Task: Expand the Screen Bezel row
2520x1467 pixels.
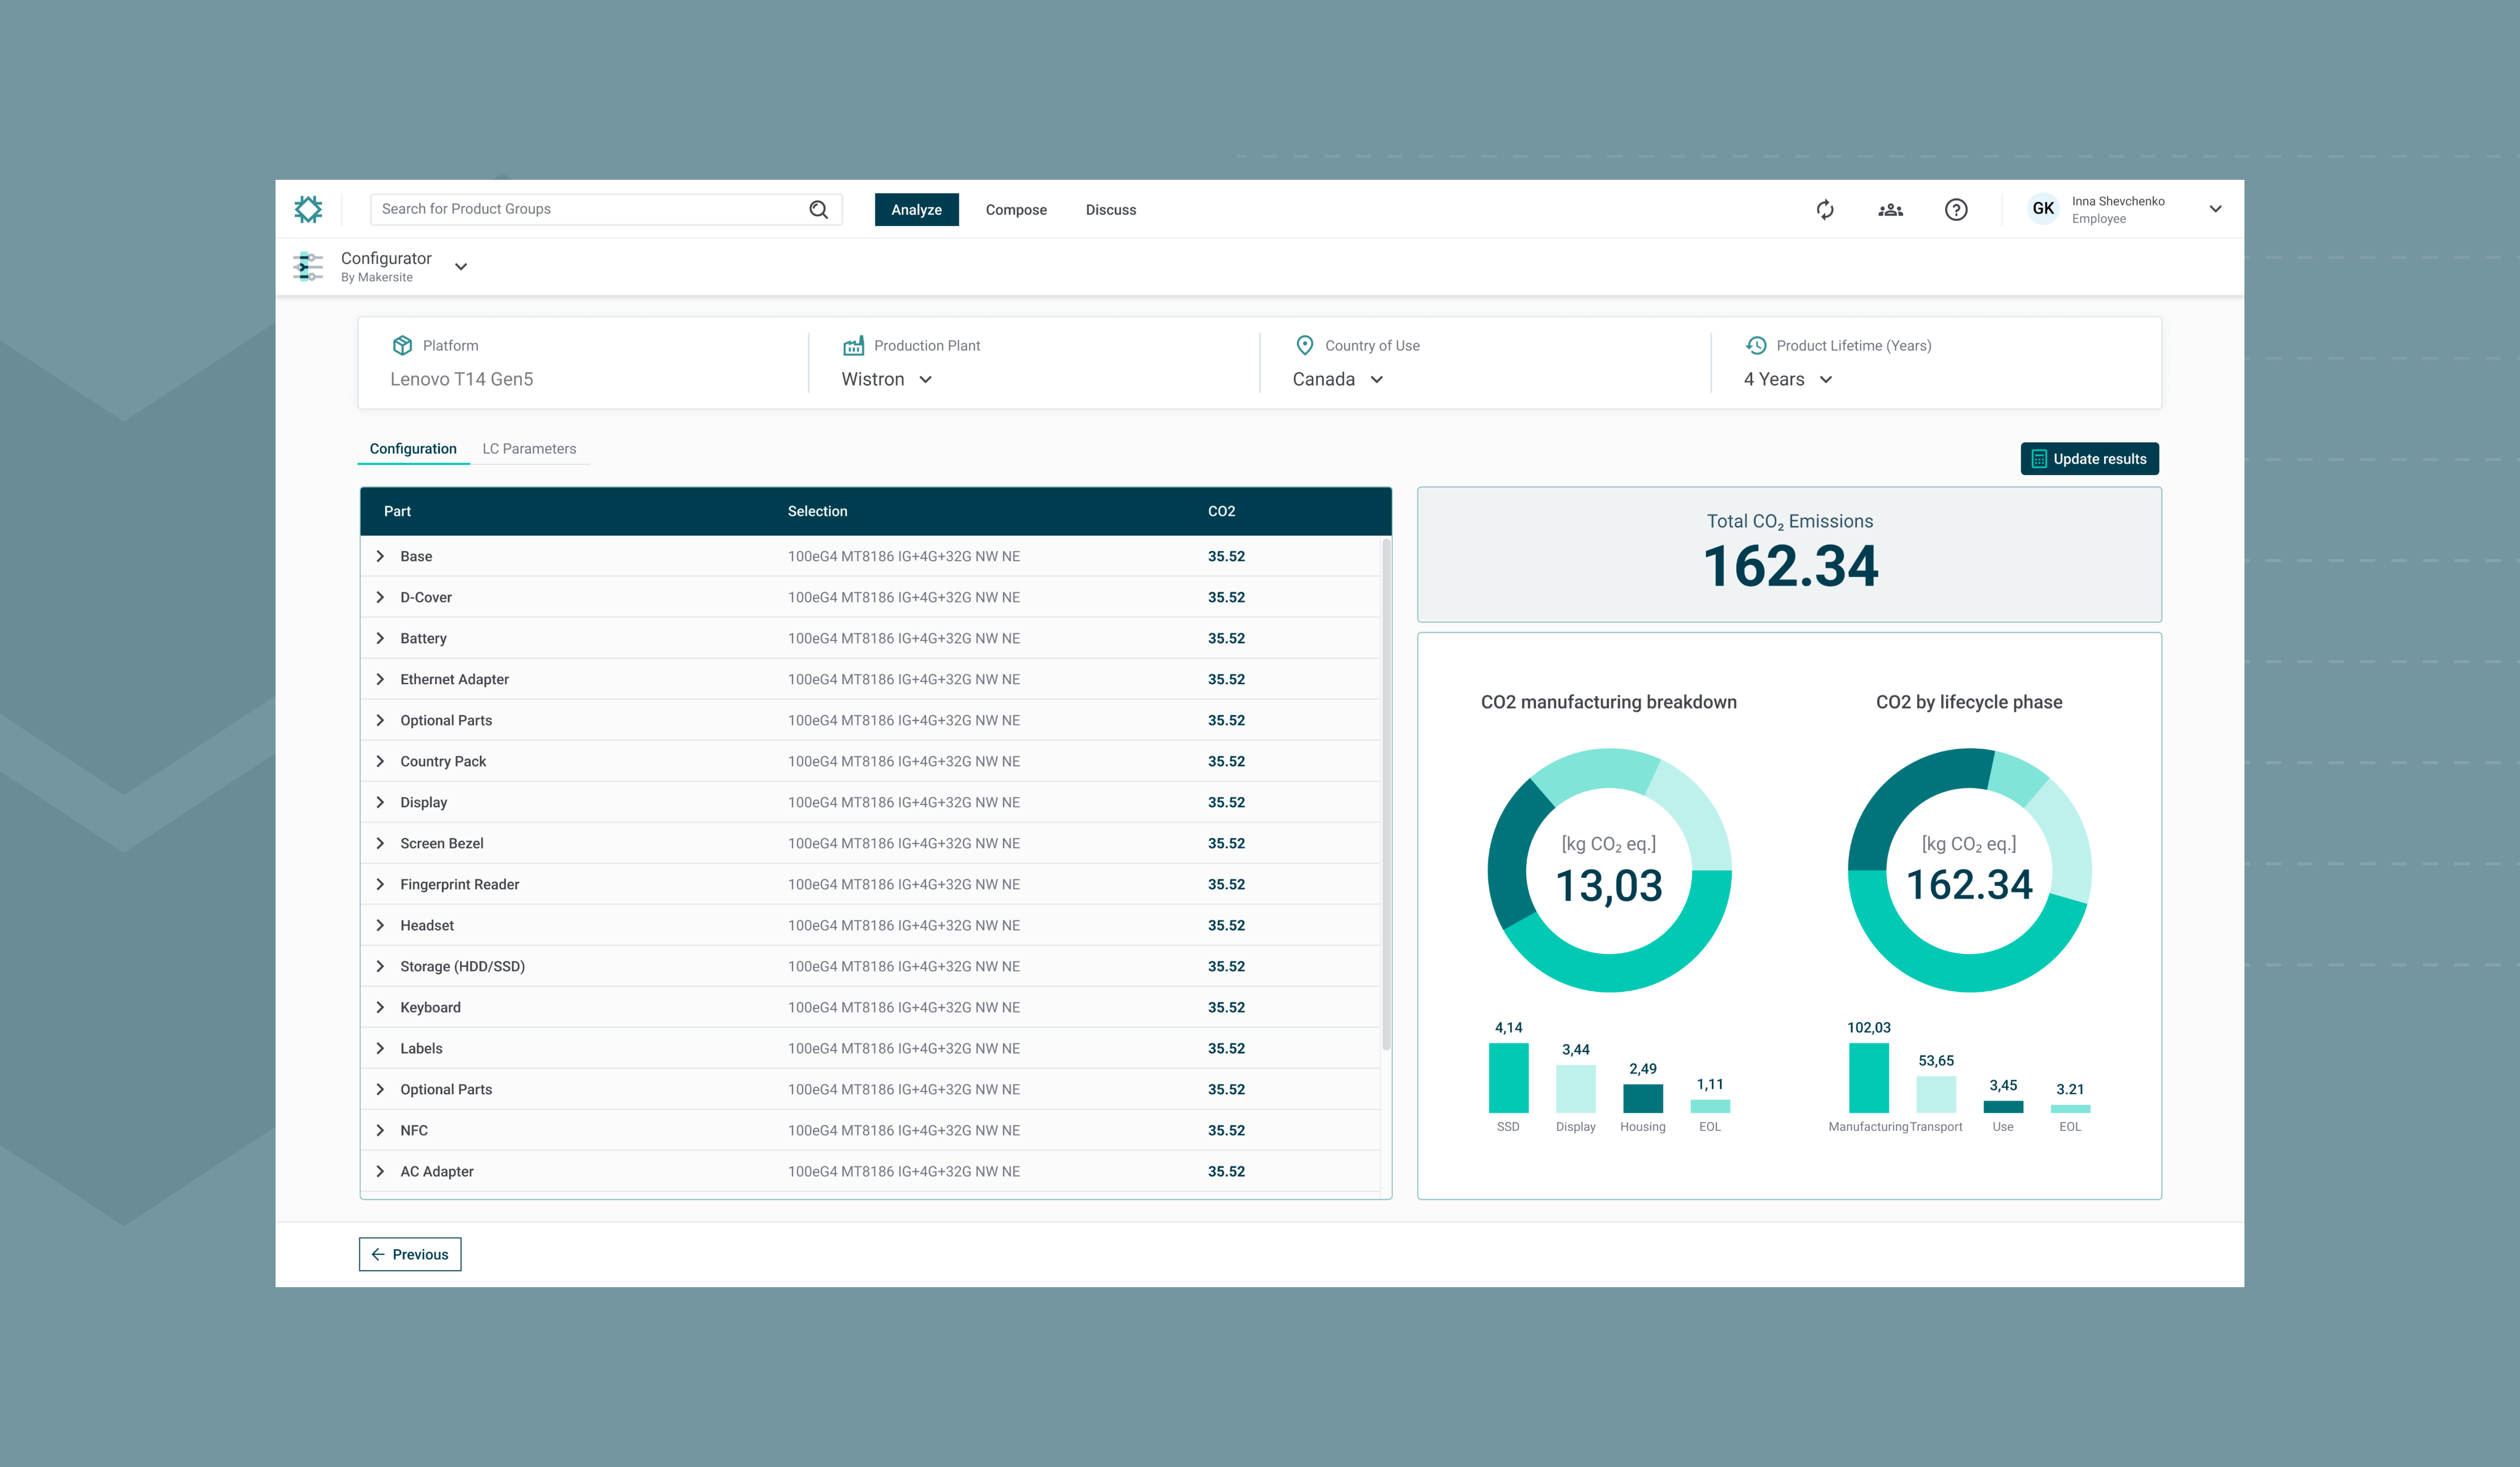Action: pyautogui.click(x=380, y=843)
